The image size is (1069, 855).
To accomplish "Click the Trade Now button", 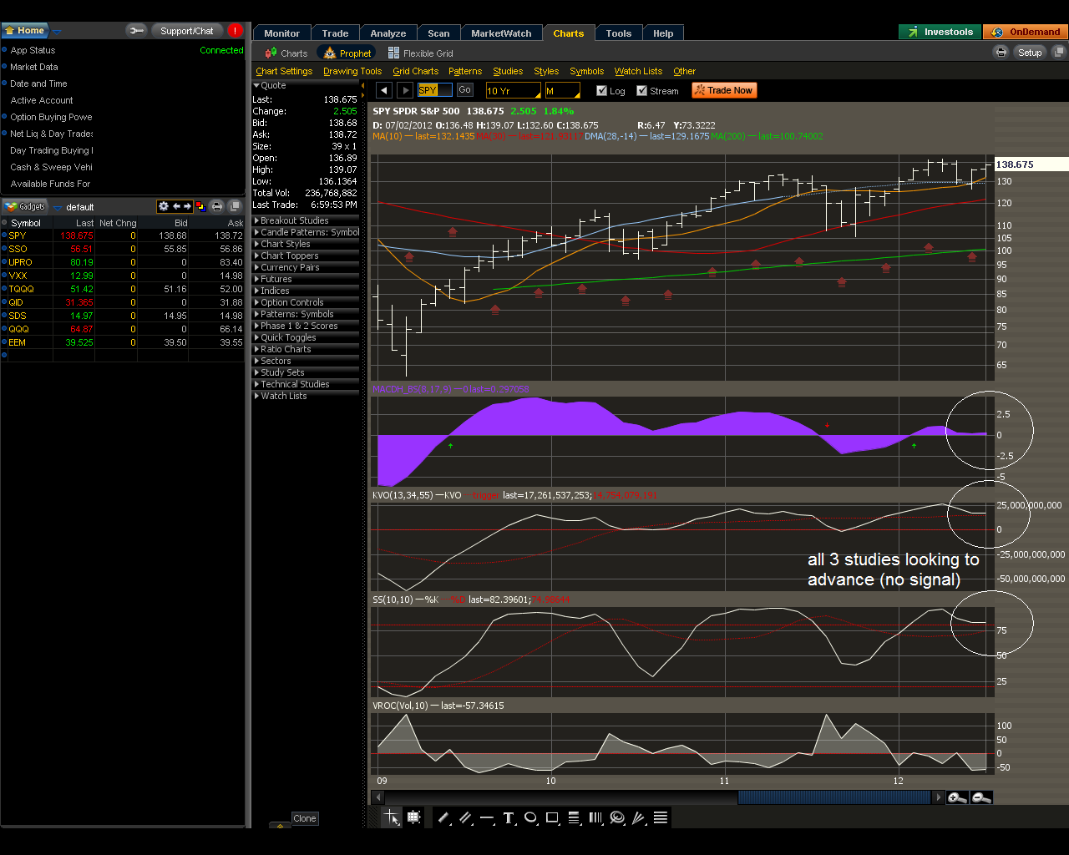I will click(724, 90).
